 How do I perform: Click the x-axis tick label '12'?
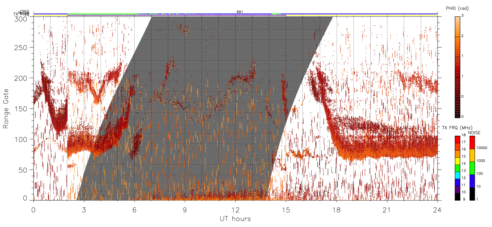(x=236, y=209)
